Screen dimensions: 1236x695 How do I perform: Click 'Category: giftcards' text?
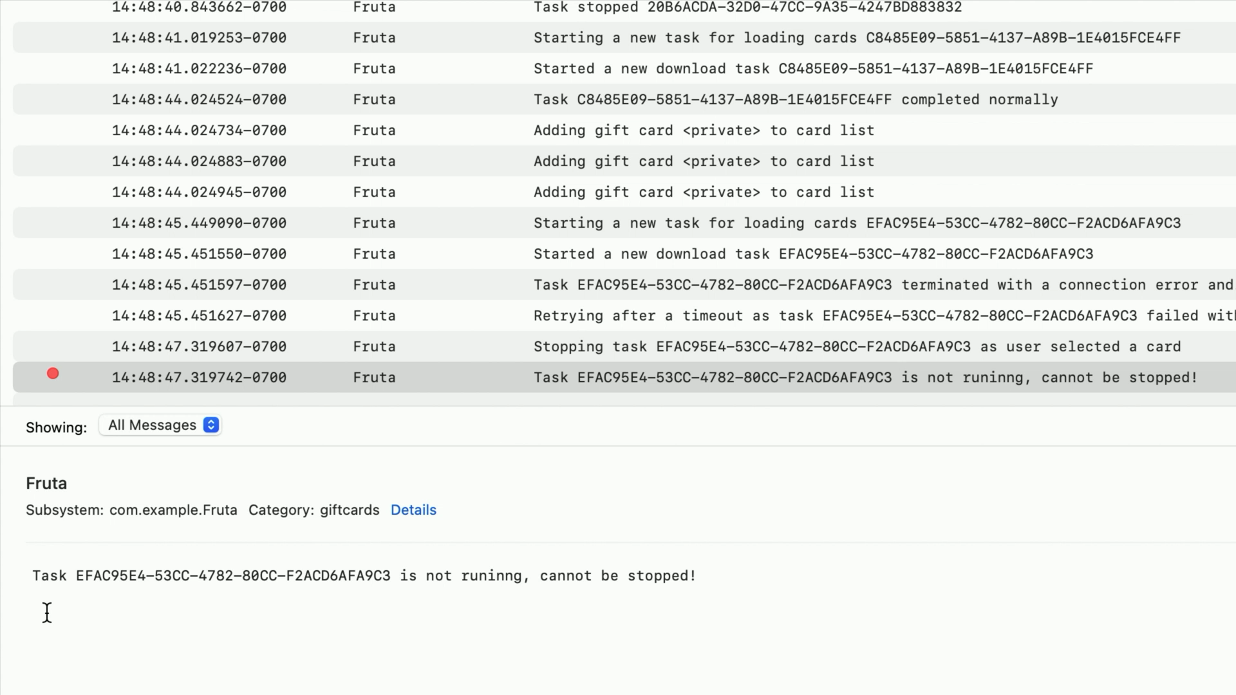(314, 510)
